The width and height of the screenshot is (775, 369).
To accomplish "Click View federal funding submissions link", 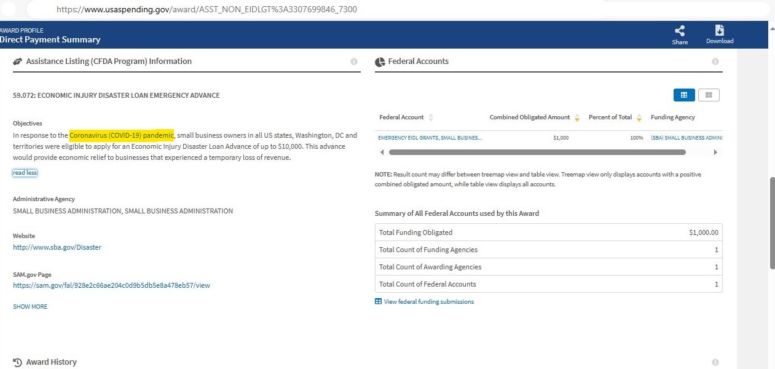I will [429, 301].
